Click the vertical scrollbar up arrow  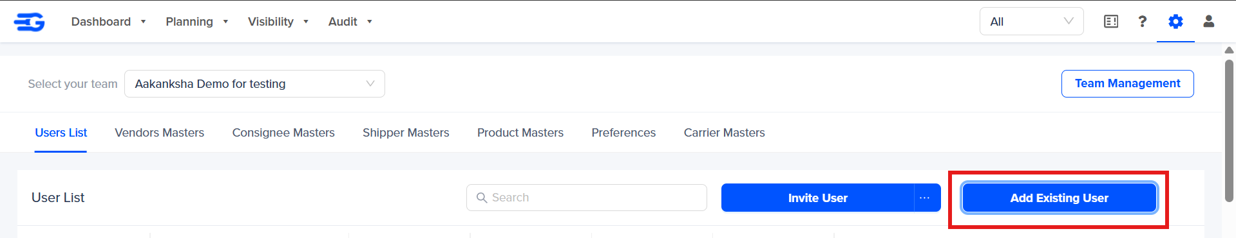(1229, 50)
